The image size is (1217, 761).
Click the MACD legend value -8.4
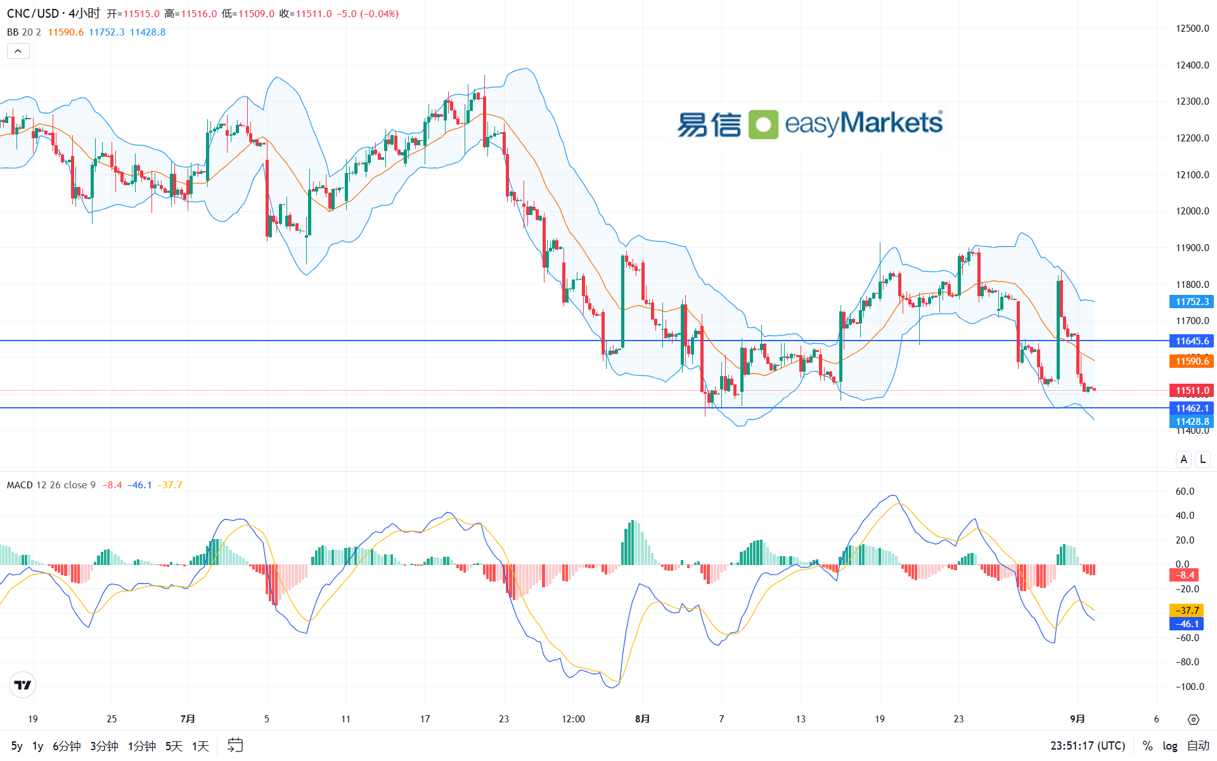[x=112, y=485]
